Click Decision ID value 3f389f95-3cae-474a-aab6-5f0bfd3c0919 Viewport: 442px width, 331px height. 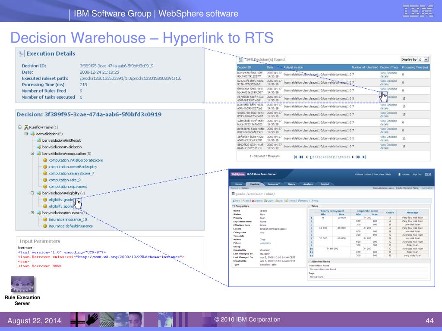(117, 66)
